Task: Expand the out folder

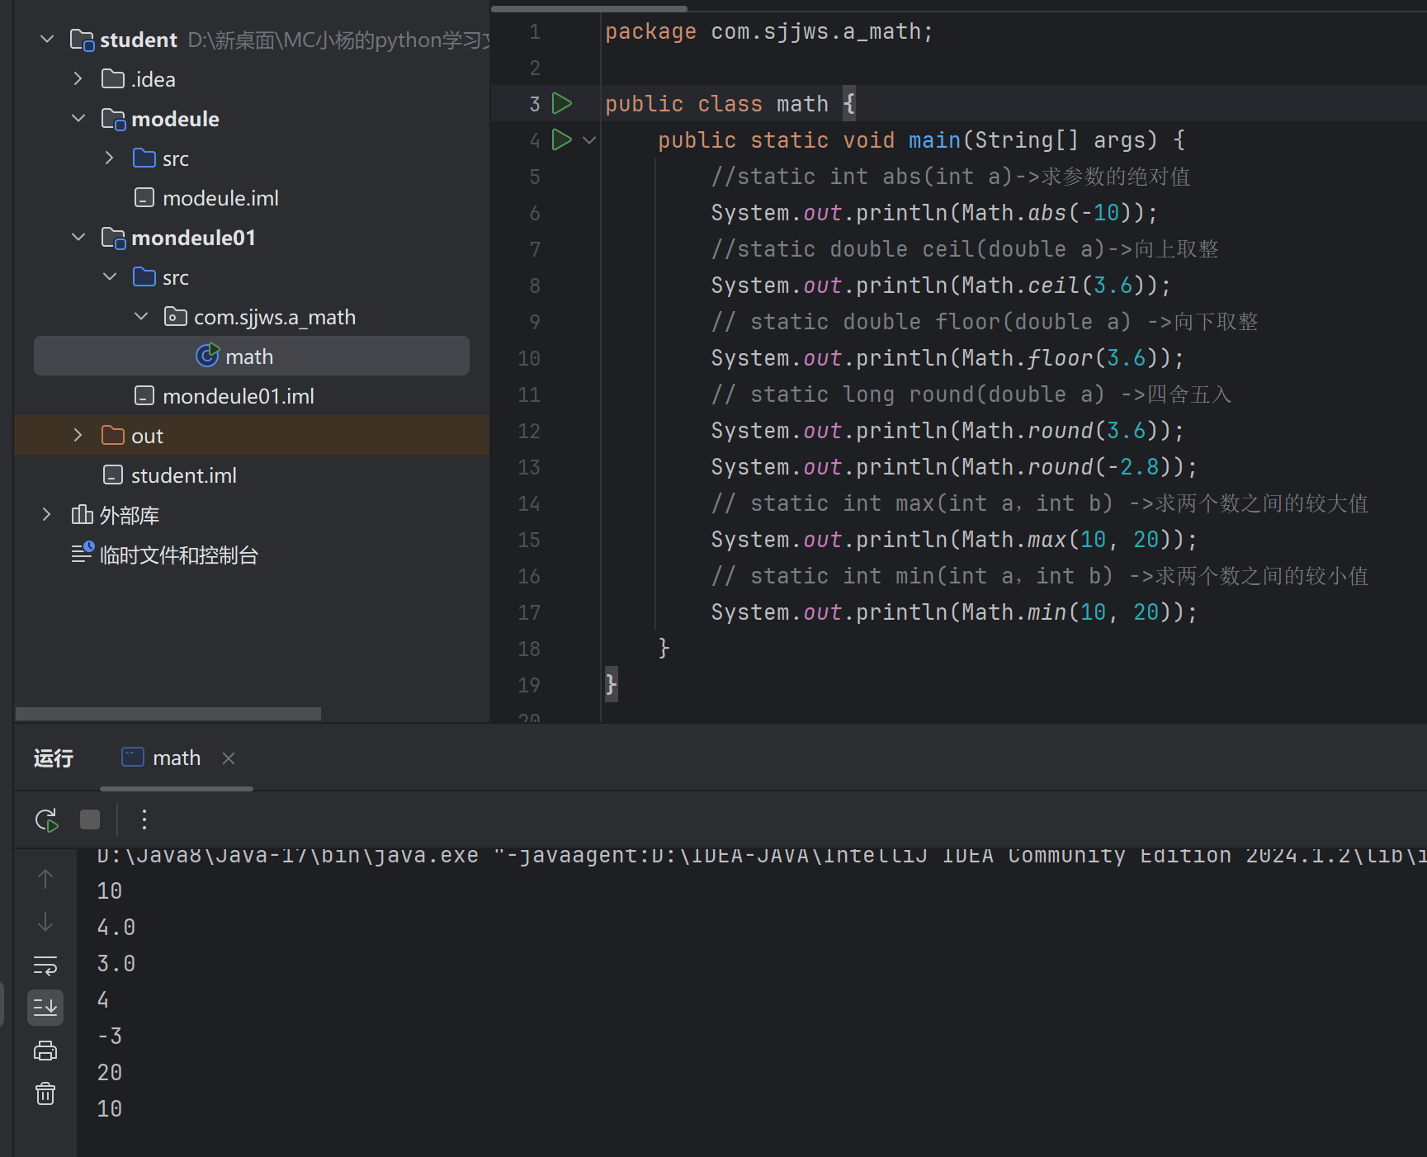Action: [78, 436]
